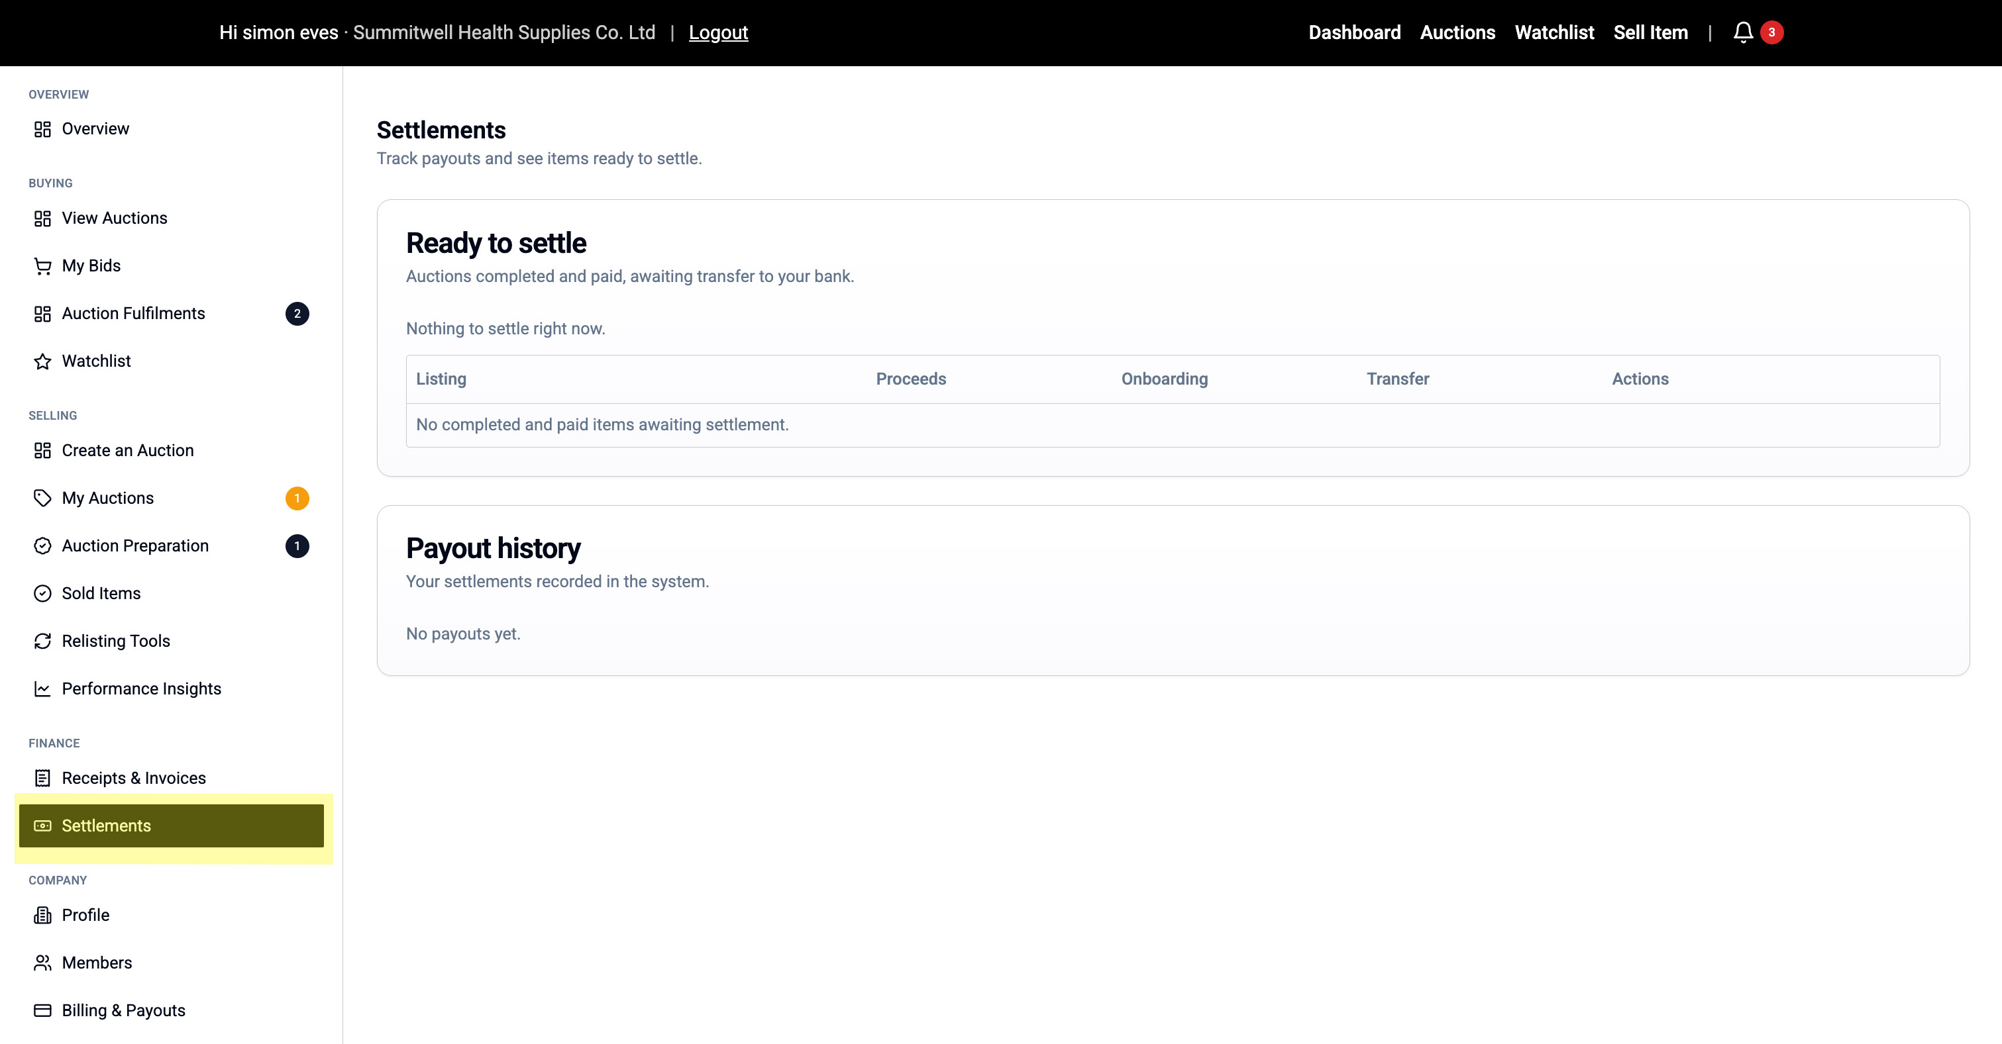The image size is (2002, 1044).
Task: Click the Billing & Payouts card icon
Action: click(x=43, y=1011)
